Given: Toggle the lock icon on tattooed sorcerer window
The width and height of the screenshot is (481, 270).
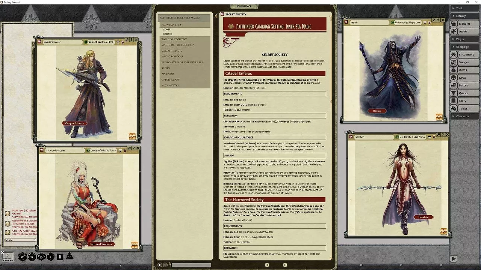Looking at the screenshot, I should 125,150.
